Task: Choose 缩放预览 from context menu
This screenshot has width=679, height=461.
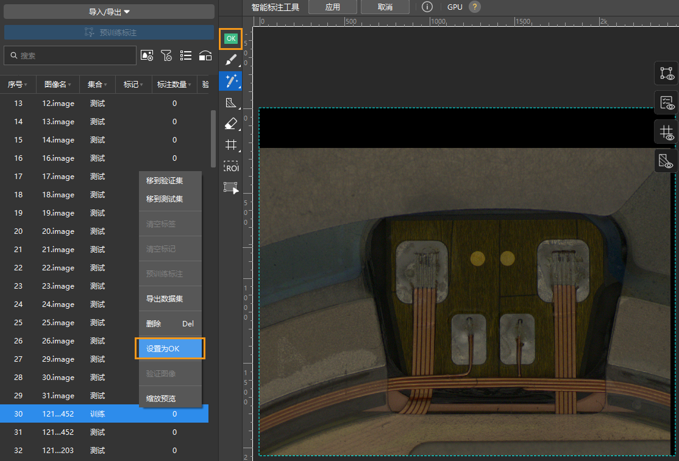Action: pyautogui.click(x=170, y=399)
